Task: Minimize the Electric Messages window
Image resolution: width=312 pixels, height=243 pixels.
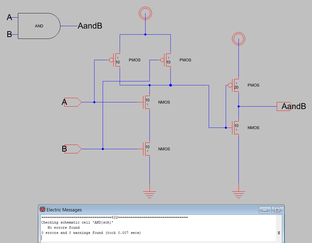Action: pyautogui.click(x=265, y=210)
